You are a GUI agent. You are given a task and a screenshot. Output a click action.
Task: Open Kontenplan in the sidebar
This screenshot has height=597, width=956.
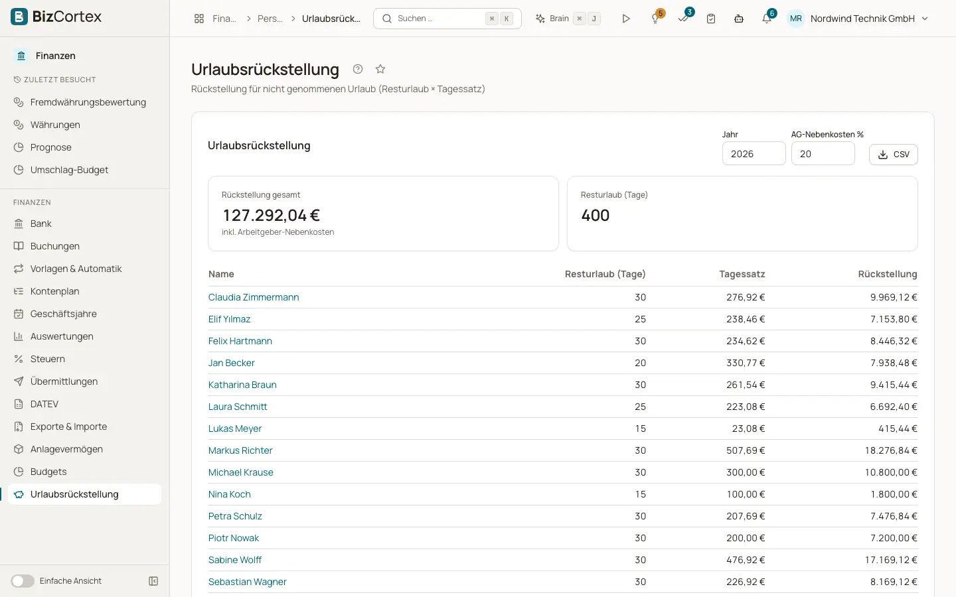pyautogui.click(x=85, y=291)
